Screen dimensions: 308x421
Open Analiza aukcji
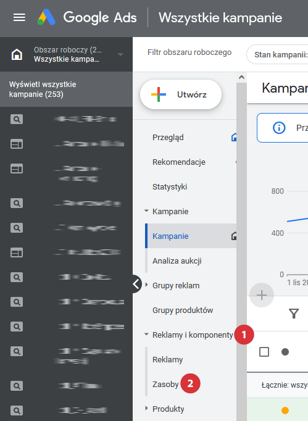pos(177,261)
